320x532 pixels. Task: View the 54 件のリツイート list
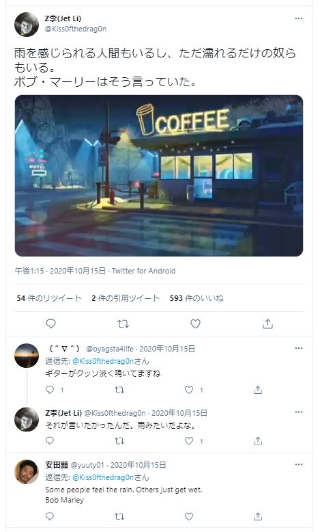(48, 298)
